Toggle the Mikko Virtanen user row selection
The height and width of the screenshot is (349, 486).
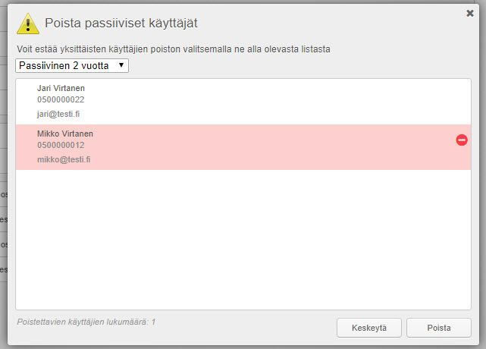[x=243, y=147]
